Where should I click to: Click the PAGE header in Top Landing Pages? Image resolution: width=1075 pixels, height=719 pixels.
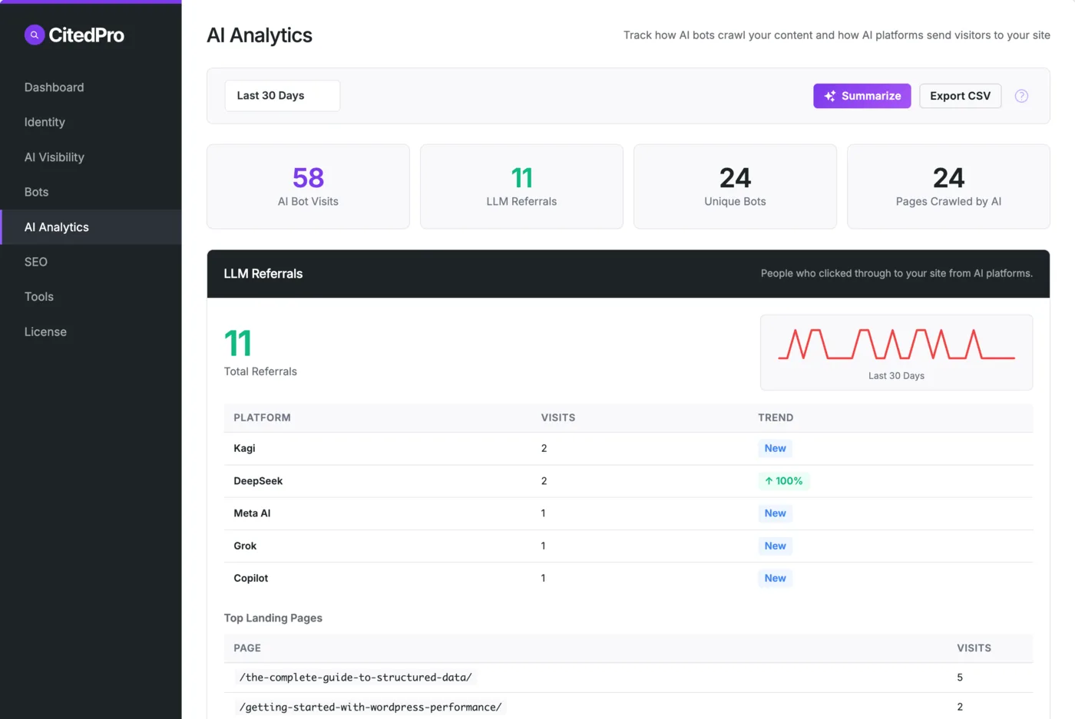(x=247, y=648)
